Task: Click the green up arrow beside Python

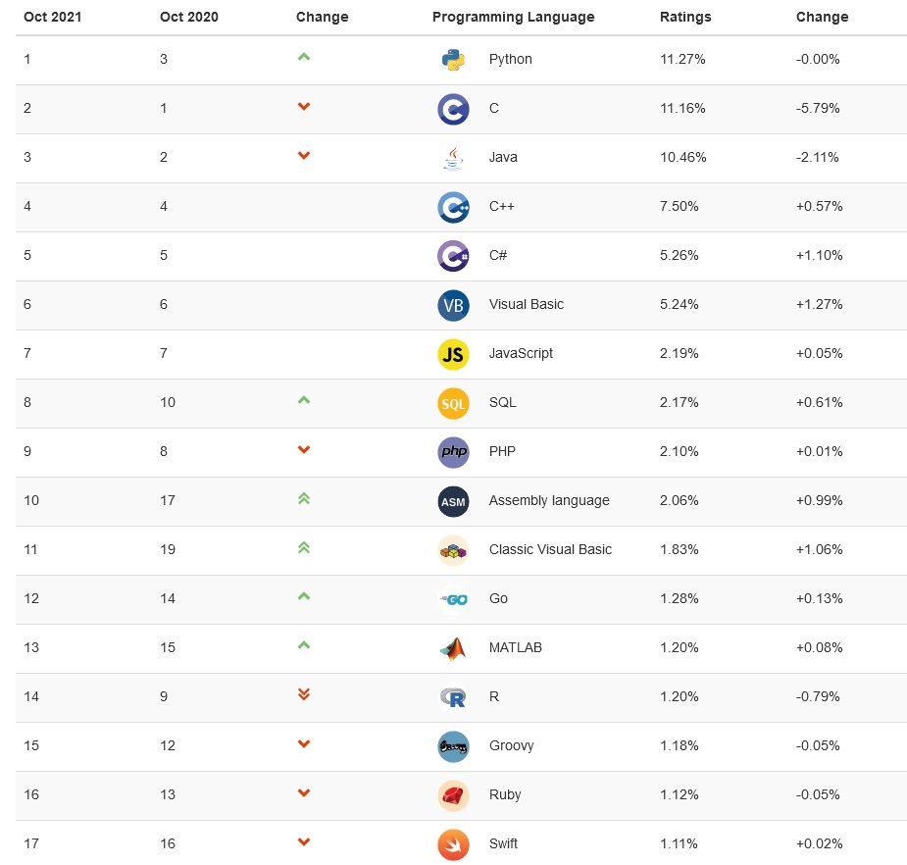Action: click(x=304, y=57)
